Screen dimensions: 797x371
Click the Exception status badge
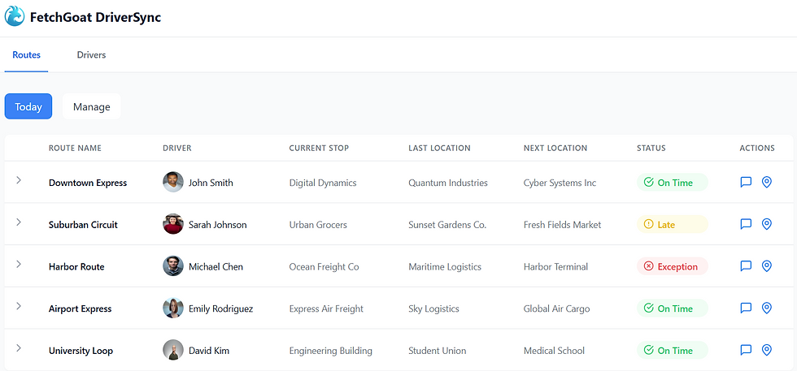click(x=672, y=266)
